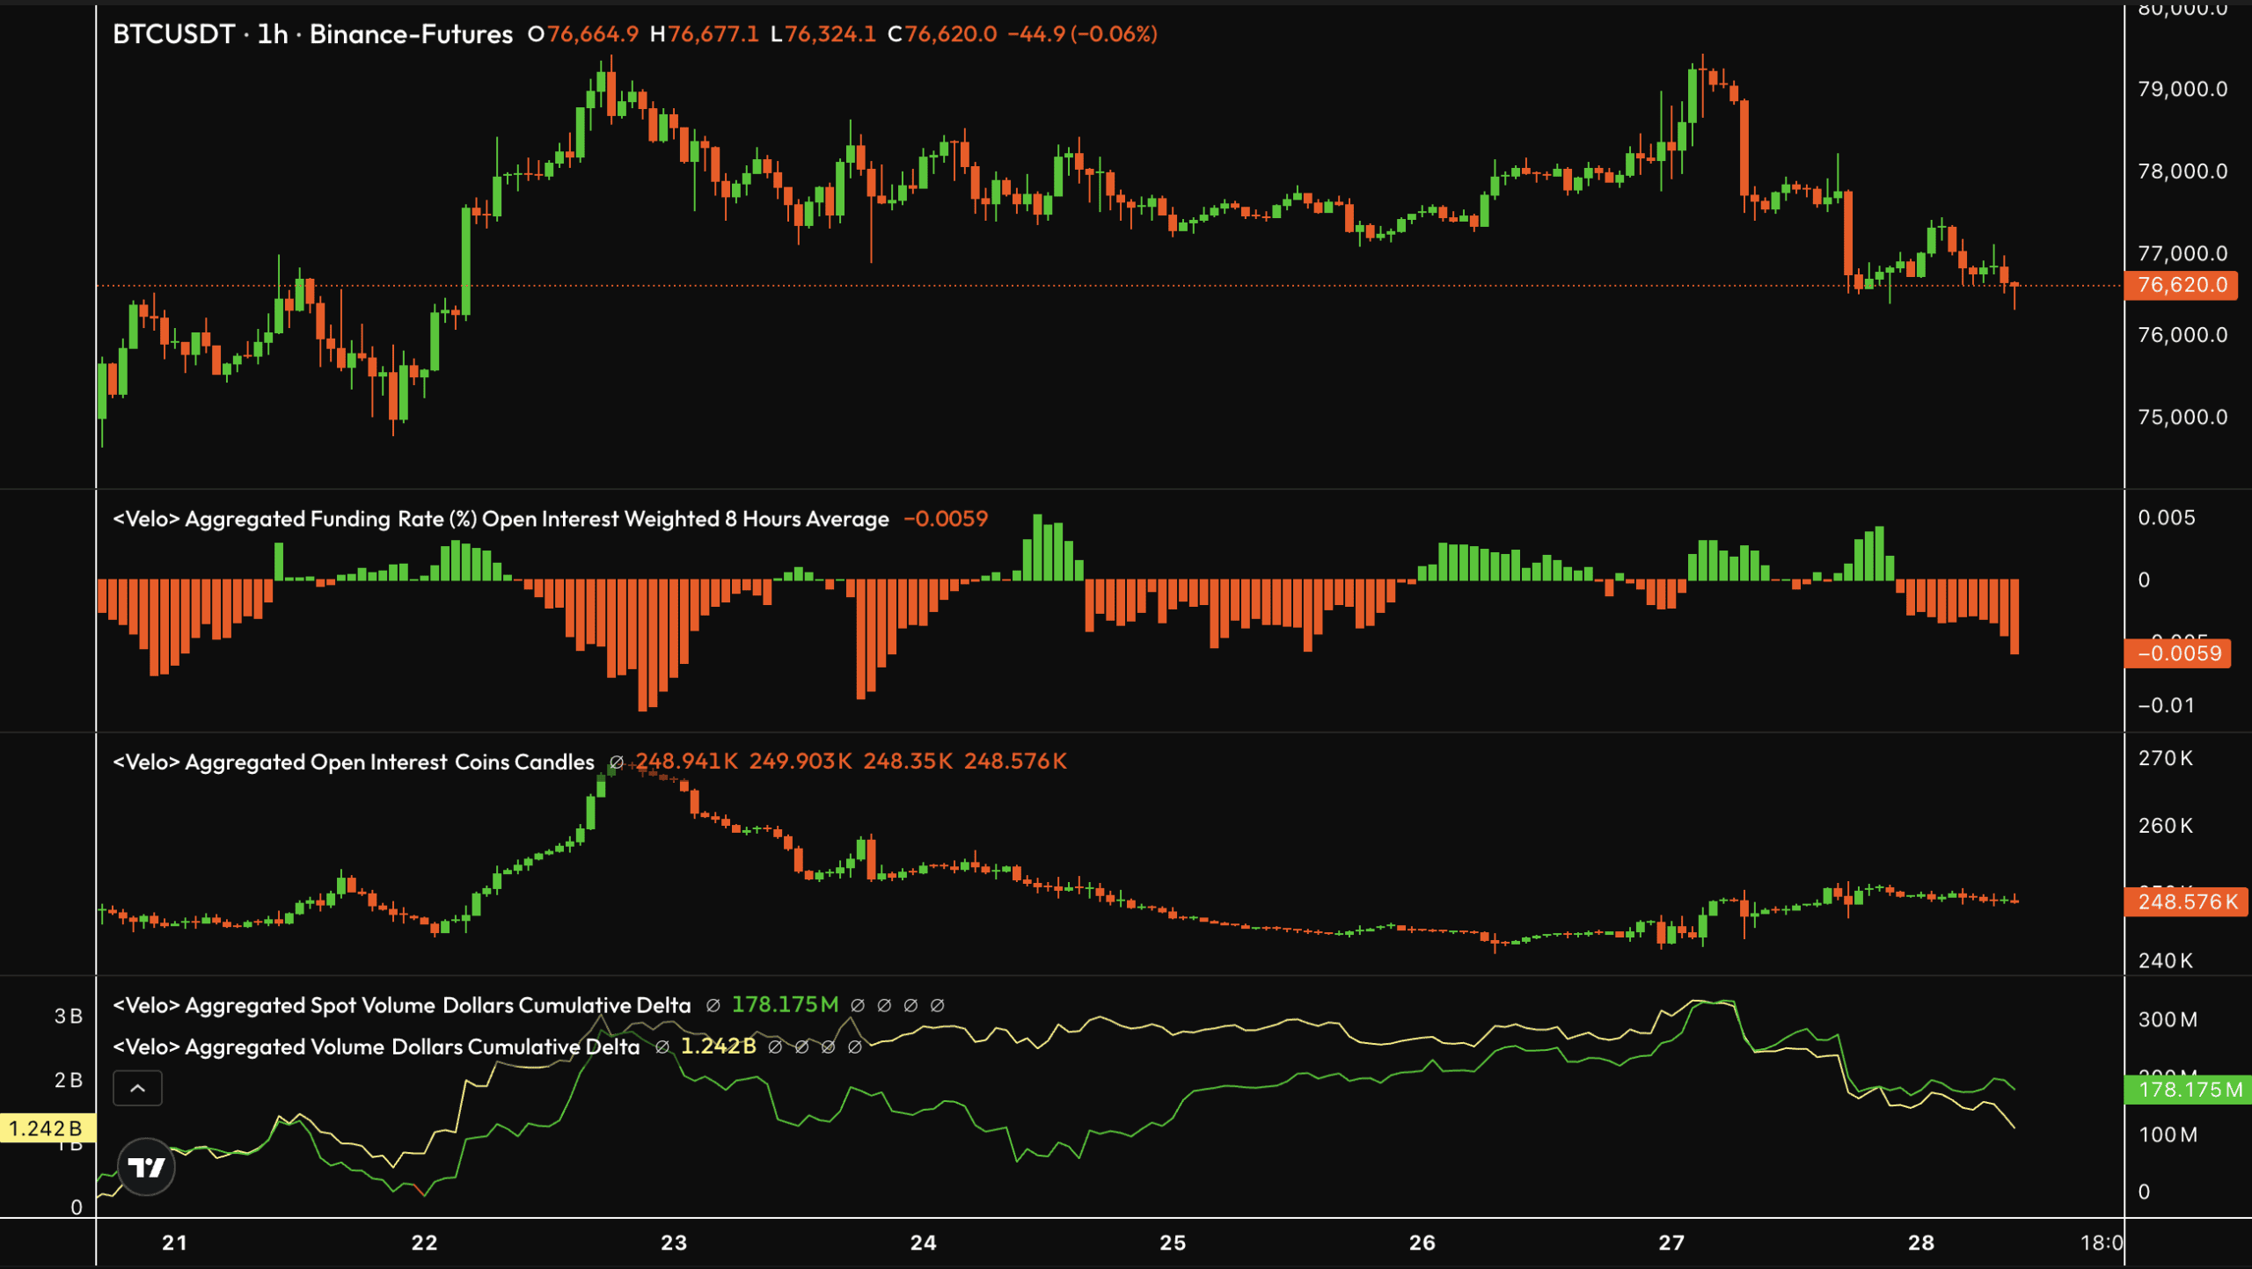The width and height of the screenshot is (2252, 1269).
Task: Select the 1h interval label
Action: pos(272,34)
